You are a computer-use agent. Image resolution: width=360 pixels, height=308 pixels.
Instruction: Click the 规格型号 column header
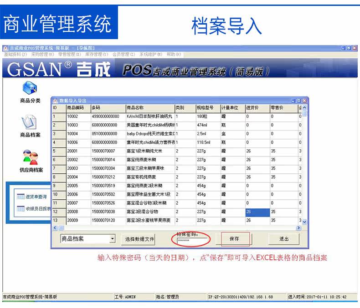point(208,108)
